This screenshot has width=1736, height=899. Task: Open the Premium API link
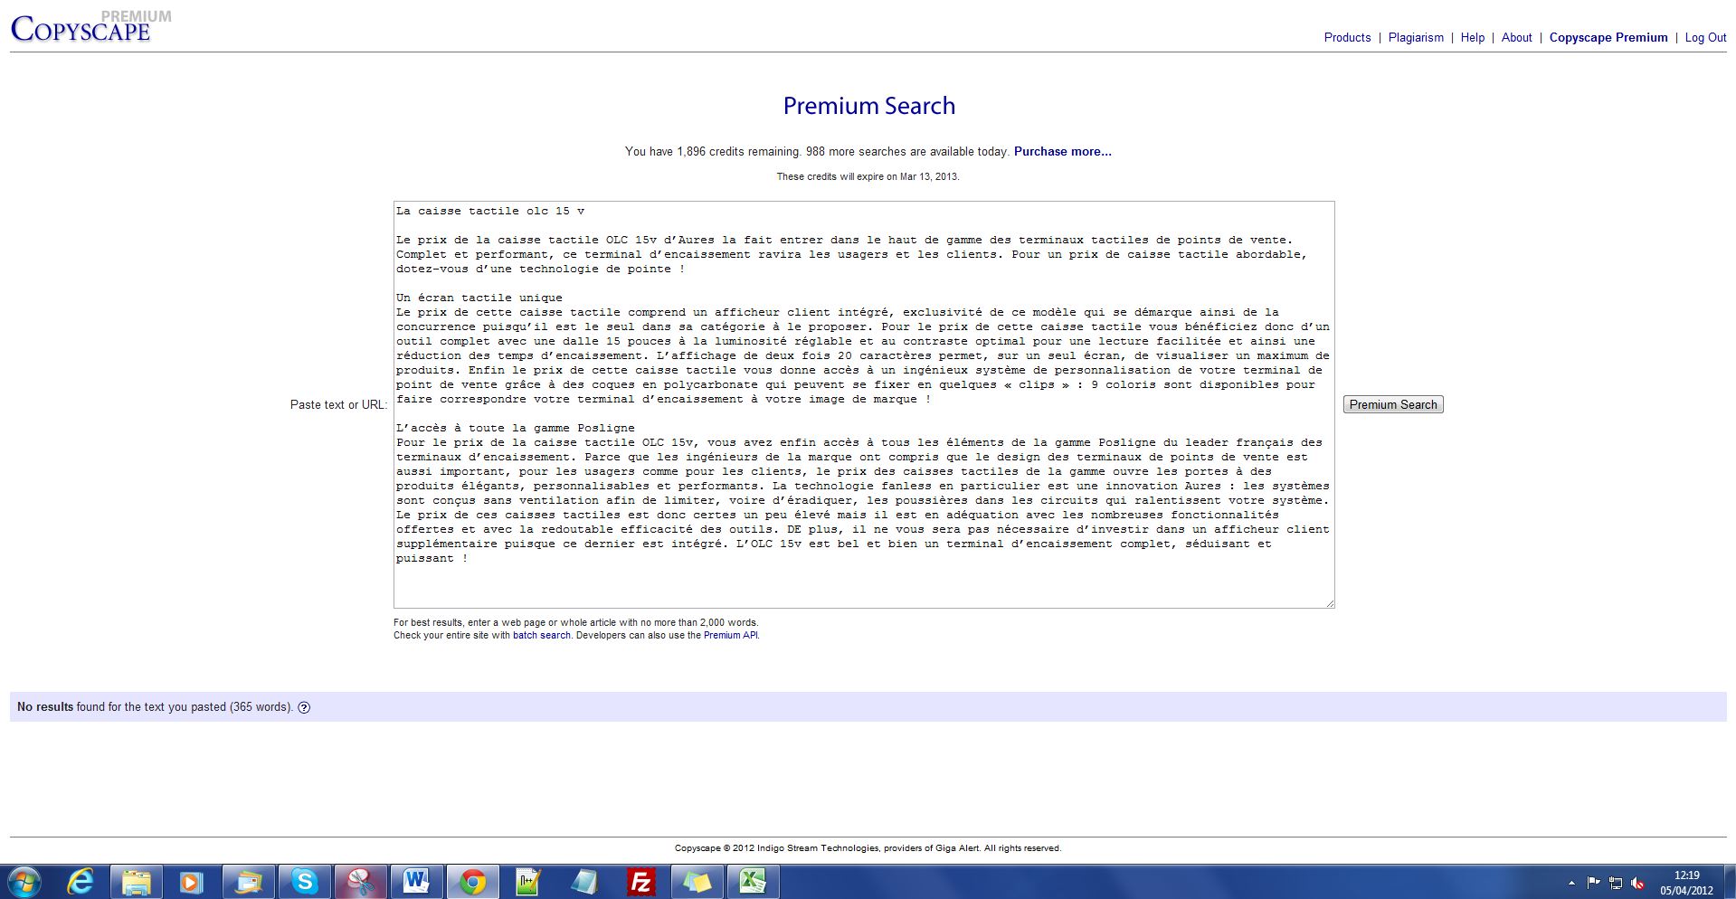tap(730, 635)
